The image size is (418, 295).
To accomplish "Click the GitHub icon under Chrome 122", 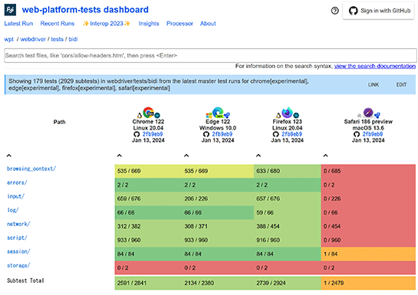I will pos(137,134).
